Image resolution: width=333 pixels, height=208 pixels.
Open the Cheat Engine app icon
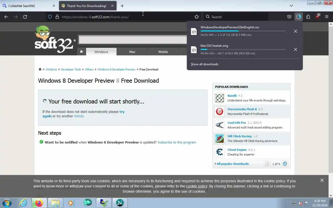tap(220, 152)
